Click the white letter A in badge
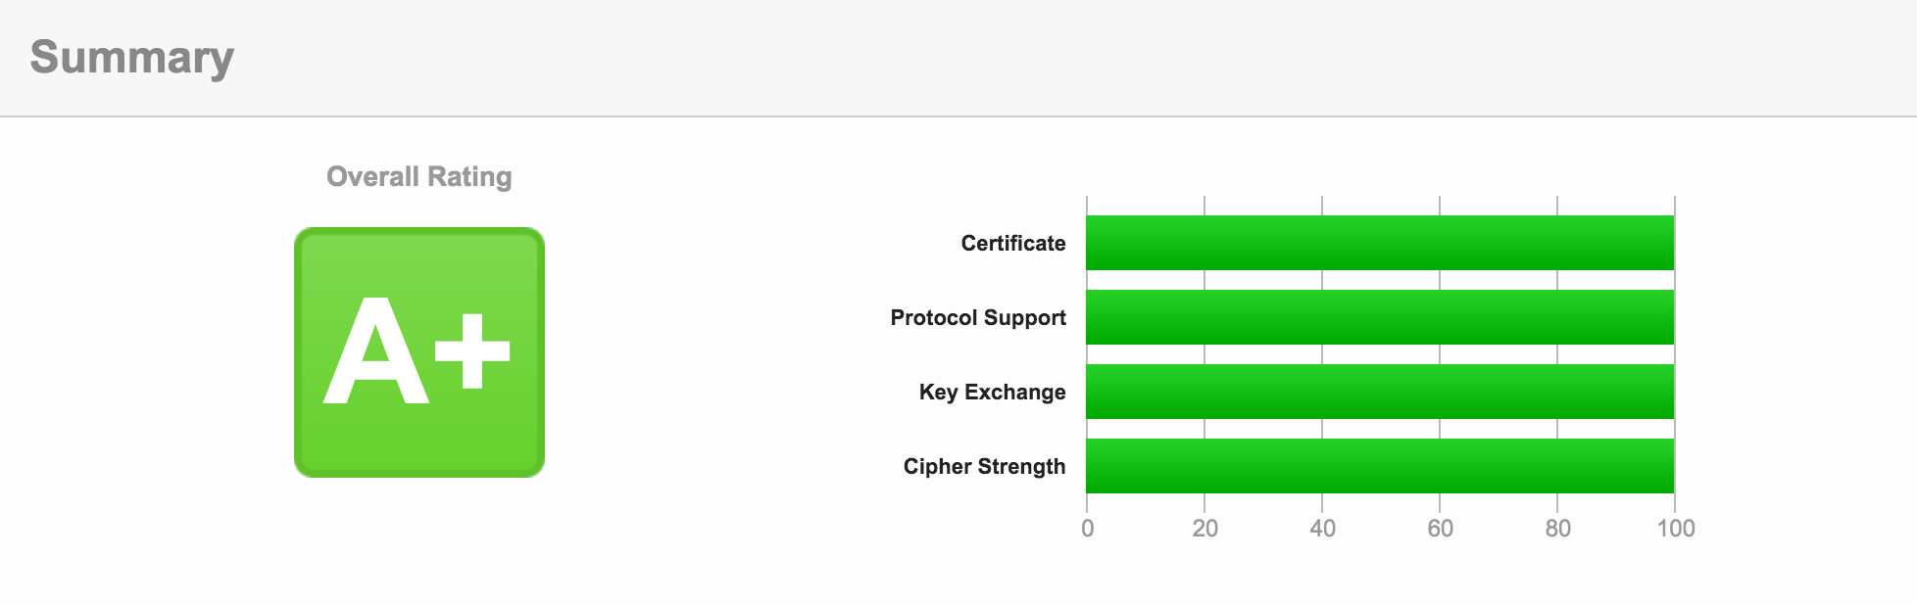Image resolution: width=1917 pixels, height=605 pixels. click(x=375, y=352)
